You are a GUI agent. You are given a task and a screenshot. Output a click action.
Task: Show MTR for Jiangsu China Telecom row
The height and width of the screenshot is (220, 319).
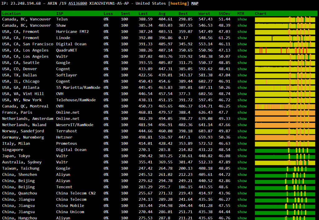click(x=242, y=199)
